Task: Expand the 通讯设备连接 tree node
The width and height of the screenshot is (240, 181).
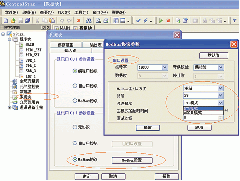Action: click(x=9, y=108)
